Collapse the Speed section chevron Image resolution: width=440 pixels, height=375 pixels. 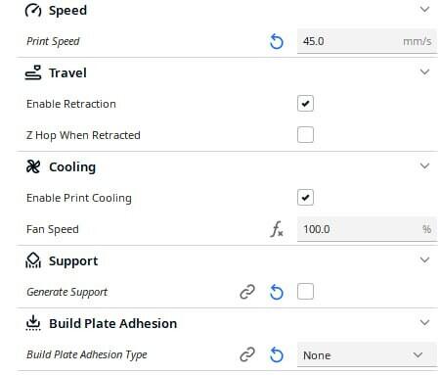pos(424,9)
